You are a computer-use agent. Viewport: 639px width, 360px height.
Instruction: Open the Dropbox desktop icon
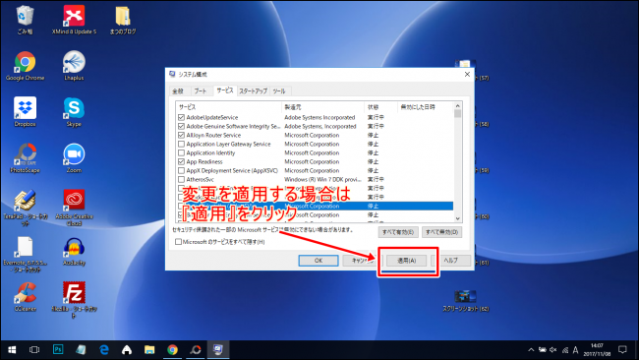[x=25, y=112]
